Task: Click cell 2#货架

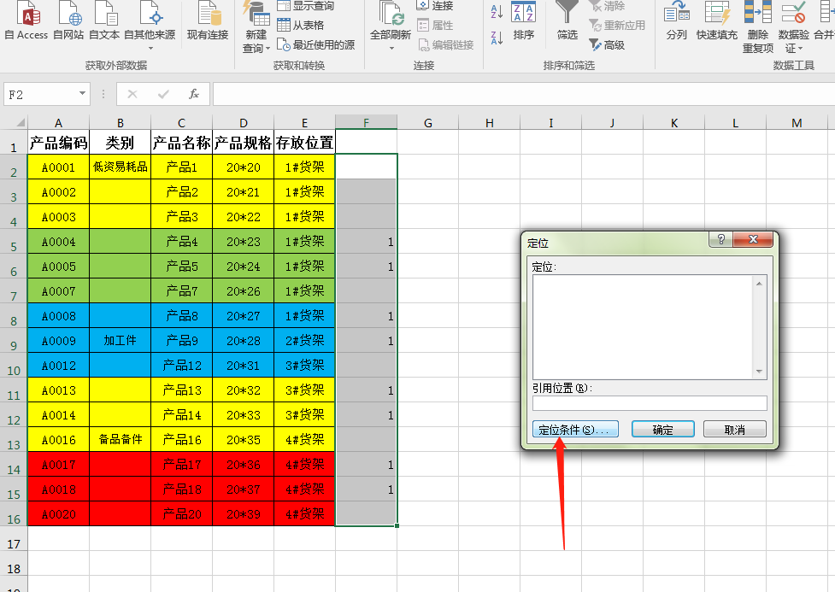Action: 304,341
